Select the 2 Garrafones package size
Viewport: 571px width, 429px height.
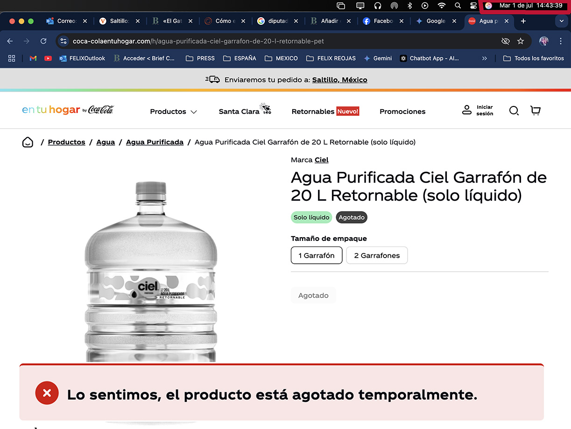(377, 255)
